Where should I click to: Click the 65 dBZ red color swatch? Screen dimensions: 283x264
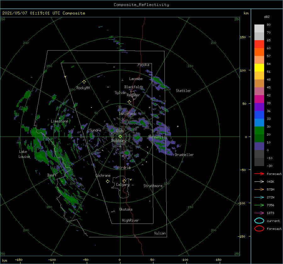coord(259,44)
